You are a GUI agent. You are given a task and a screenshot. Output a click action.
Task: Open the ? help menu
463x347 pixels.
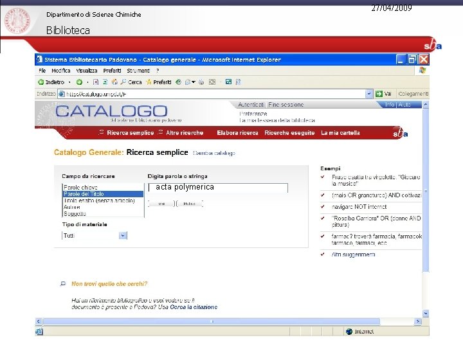click(158, 71)
